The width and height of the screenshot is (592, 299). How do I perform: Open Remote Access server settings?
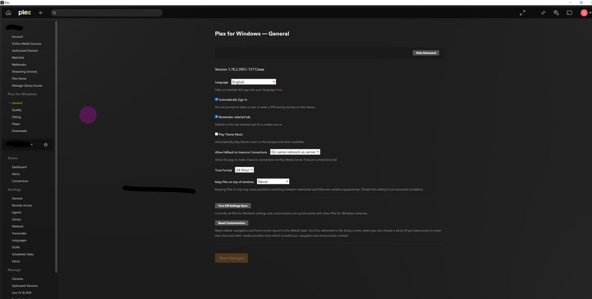click(22, 205)
